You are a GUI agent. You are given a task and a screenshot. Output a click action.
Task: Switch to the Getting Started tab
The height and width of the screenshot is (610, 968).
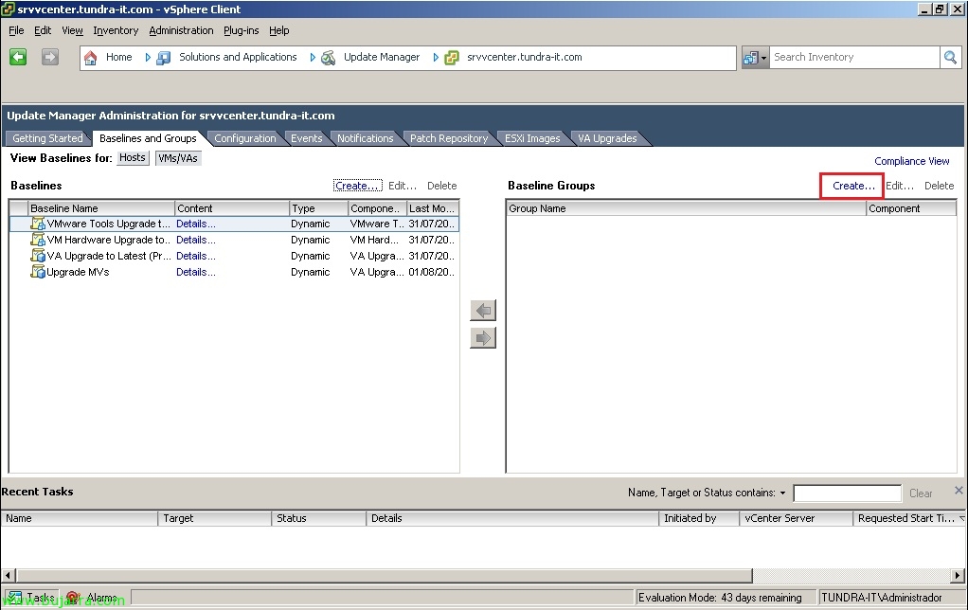coord(47,138)
